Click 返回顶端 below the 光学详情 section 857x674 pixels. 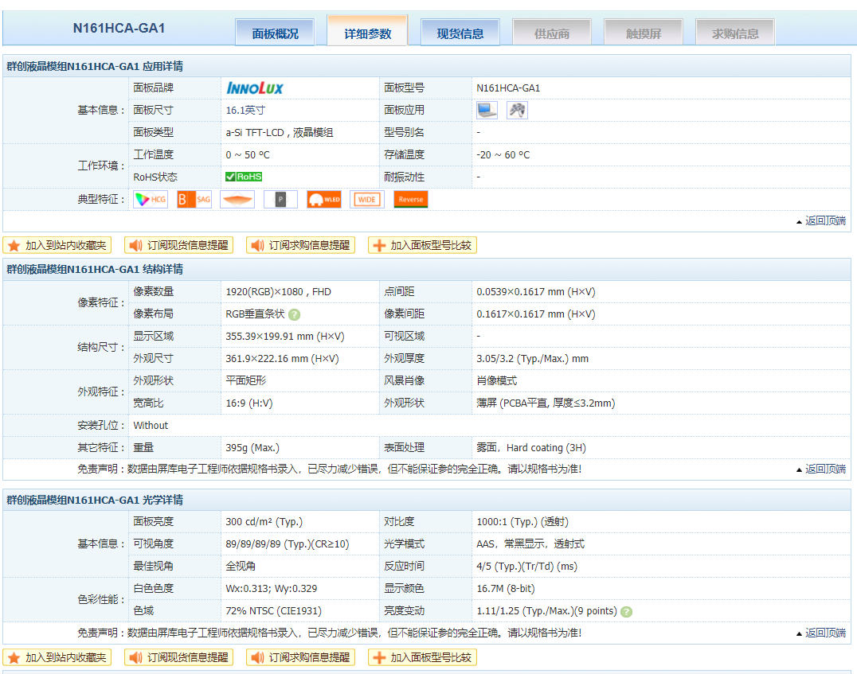coord(824,633)
